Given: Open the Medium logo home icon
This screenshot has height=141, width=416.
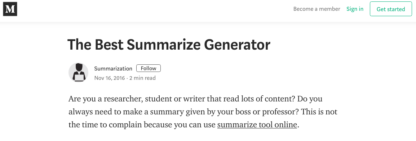Looking at the screenshot, I should 10,9.
